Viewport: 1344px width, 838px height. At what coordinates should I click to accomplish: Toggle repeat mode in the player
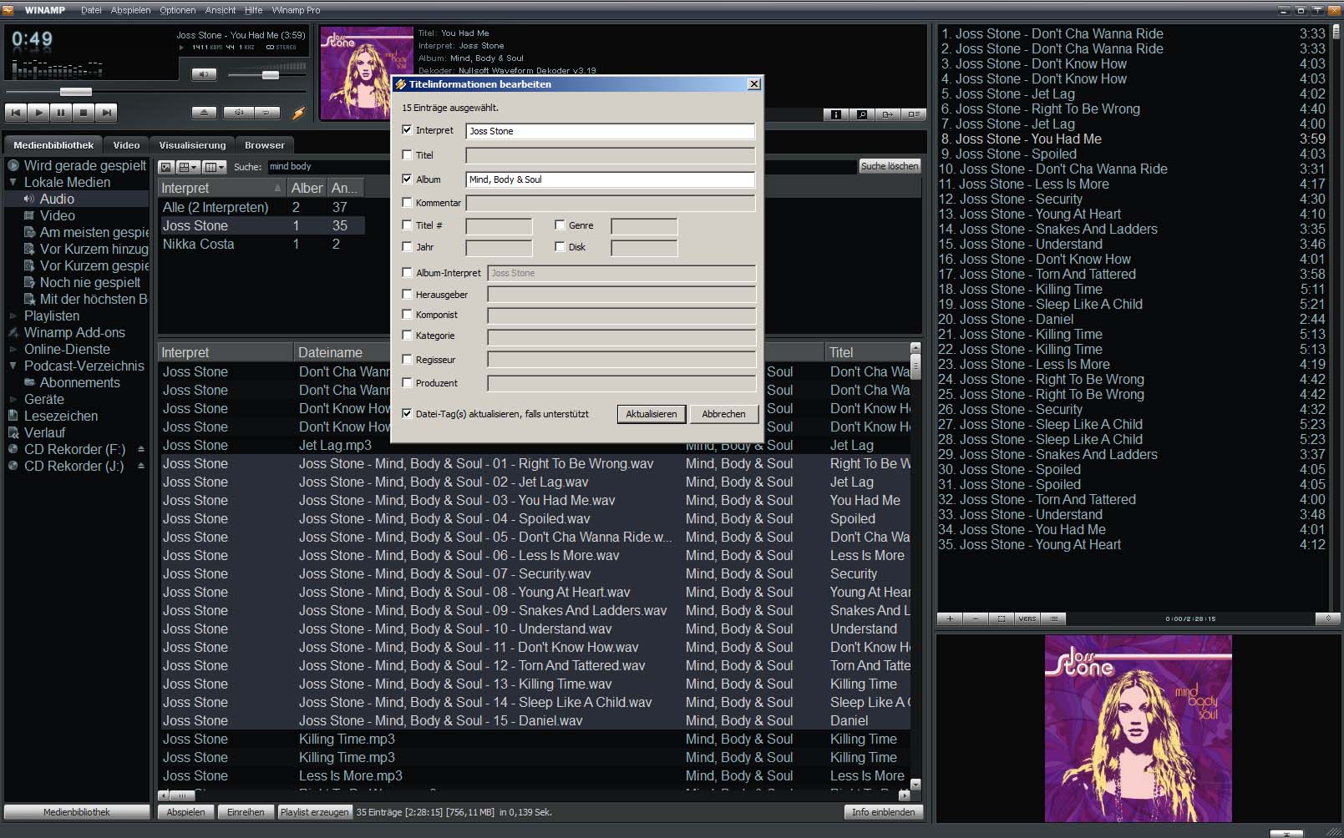(266, 113)
